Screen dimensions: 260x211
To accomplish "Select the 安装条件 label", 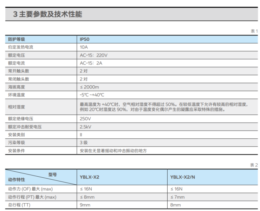I will tap(17, 151).
